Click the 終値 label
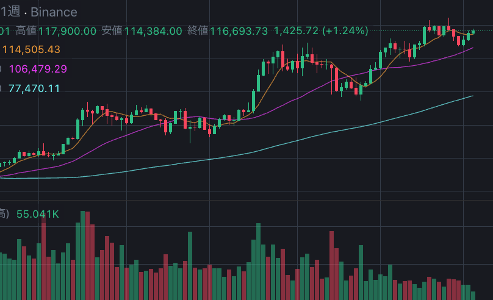The height and width of the screenshot is (300, 493). click(x=198, y=30)
